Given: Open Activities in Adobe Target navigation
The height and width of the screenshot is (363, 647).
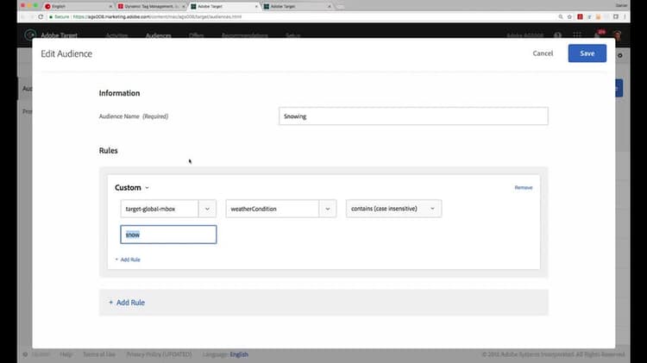Looking at the screenshot, I should (x=116, y=35).
